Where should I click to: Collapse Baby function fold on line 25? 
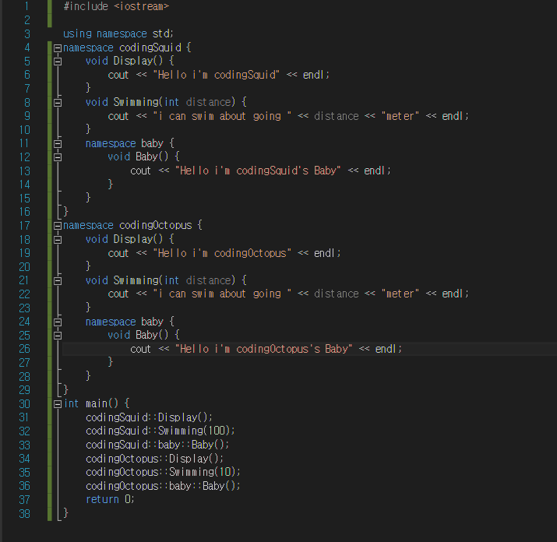click(58, 336)
